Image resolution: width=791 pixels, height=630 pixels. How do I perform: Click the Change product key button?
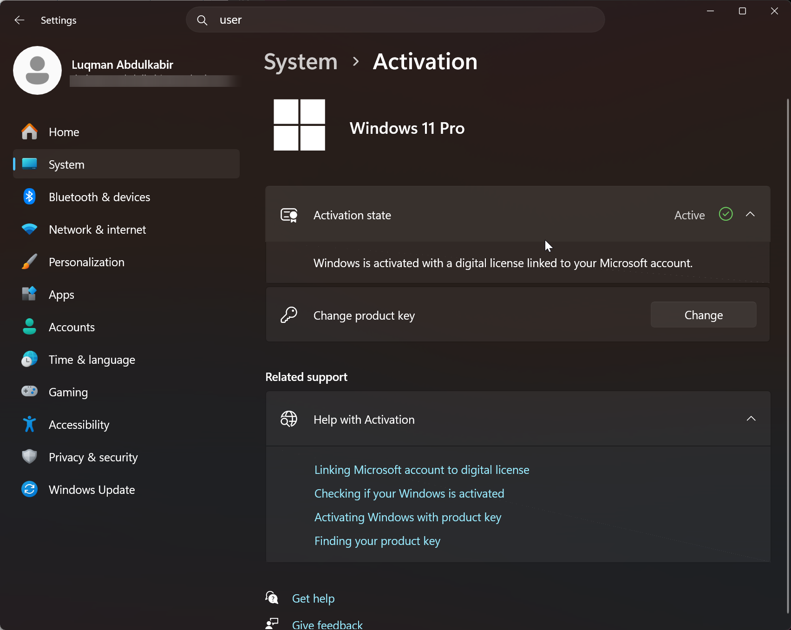[703, 315]
